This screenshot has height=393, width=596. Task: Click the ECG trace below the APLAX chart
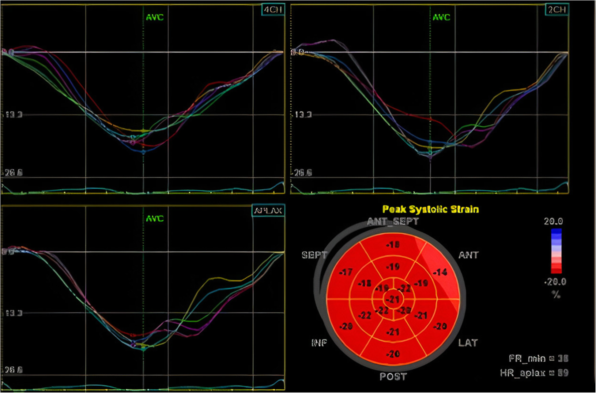pos(143,385)
